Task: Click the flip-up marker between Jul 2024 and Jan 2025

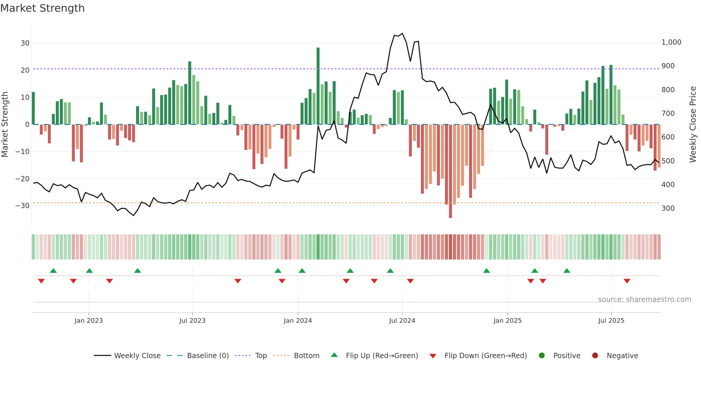Action: pos(487,271)
